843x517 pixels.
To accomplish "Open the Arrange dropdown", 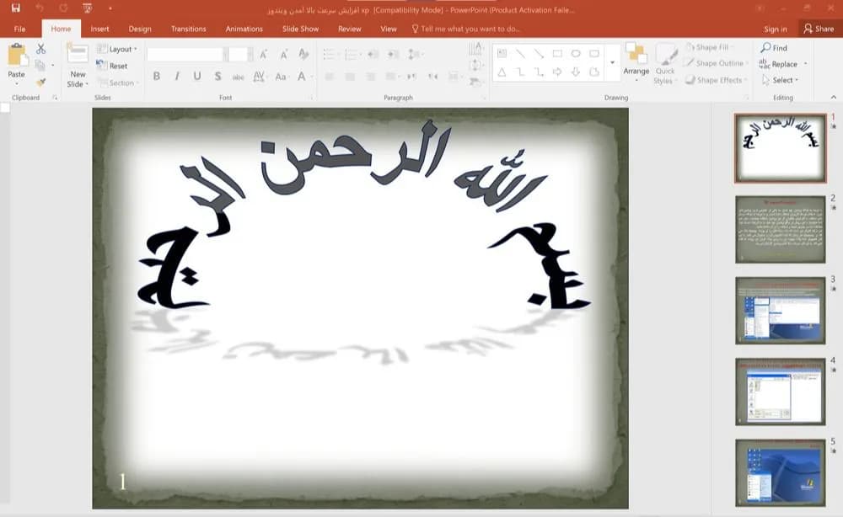I will [636, 62].
